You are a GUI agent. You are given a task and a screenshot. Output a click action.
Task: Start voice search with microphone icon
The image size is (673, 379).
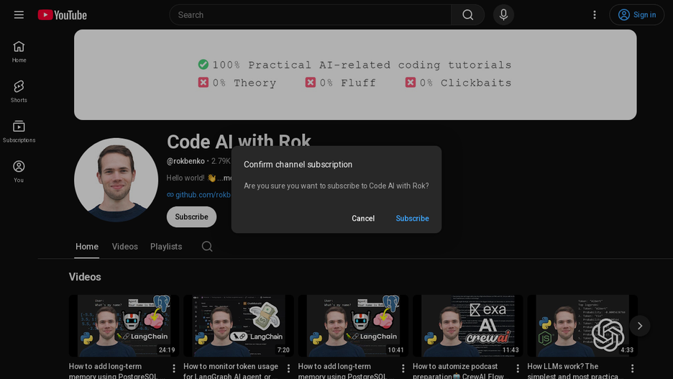503,15
